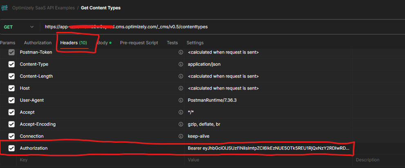Disable the Content-Type header checkbox
Viewport: 405px width, 168px height.
pyautogui.click(x=11, y=64)
